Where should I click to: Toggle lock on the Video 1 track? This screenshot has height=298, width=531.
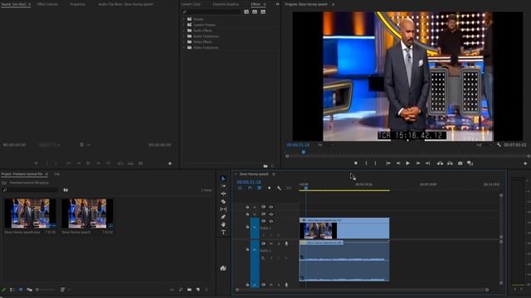click(247, 227)
